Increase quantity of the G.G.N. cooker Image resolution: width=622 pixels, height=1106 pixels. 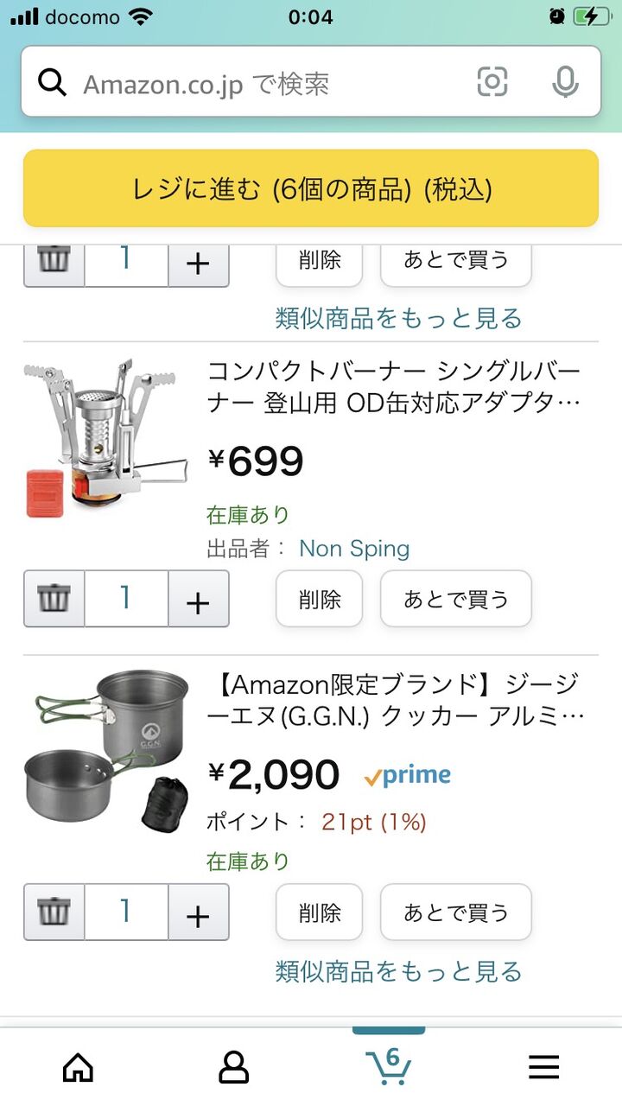tap(199, 912)
